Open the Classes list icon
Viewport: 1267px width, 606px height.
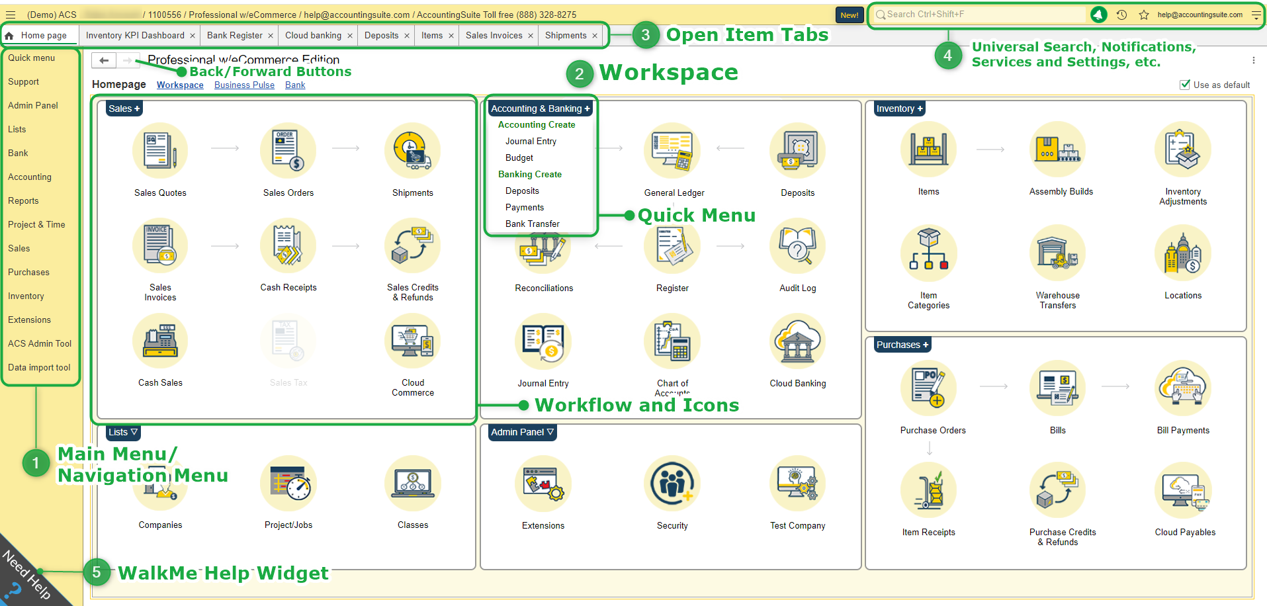(412, 484)
